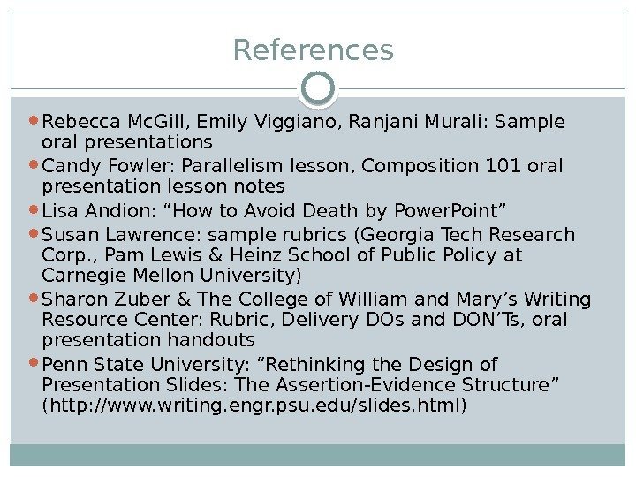Open the writing.engr.psu.edu slides link
This screenshot has height=477, width=636.
pyautogui.click(x=256, y=406)
